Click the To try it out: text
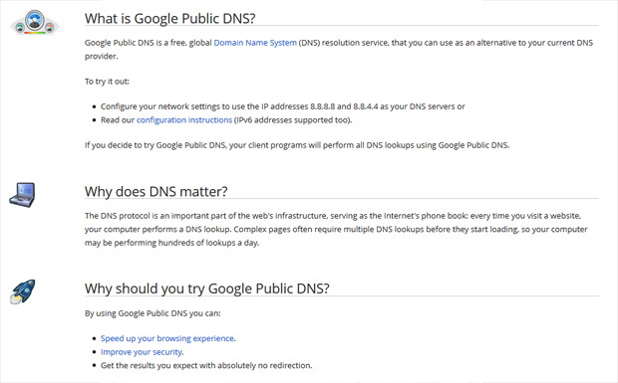 tap(107, 82)
